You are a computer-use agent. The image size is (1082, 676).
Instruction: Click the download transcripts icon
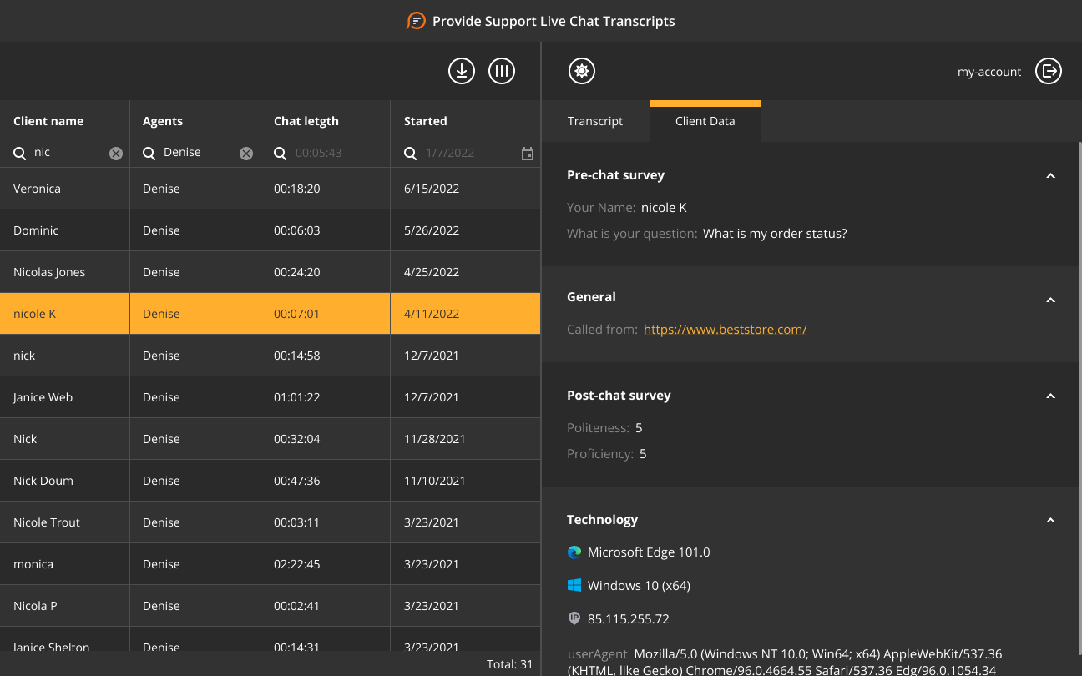click(461, 71)
